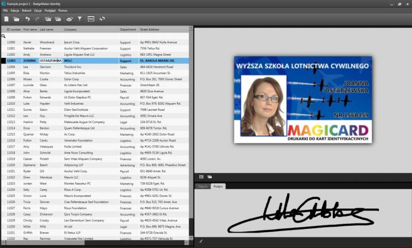Viewport: 412px width, 248px height.
Task: Print cards with the printer icon
Action: point(70,19)
